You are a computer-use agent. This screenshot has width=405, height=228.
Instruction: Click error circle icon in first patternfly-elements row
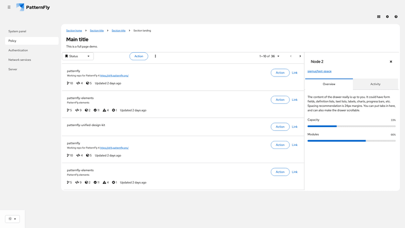pyautogui.click(x=113, y=110)
